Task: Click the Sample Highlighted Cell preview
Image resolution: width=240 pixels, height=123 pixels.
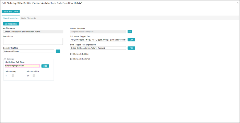Action: coord(22,66)
